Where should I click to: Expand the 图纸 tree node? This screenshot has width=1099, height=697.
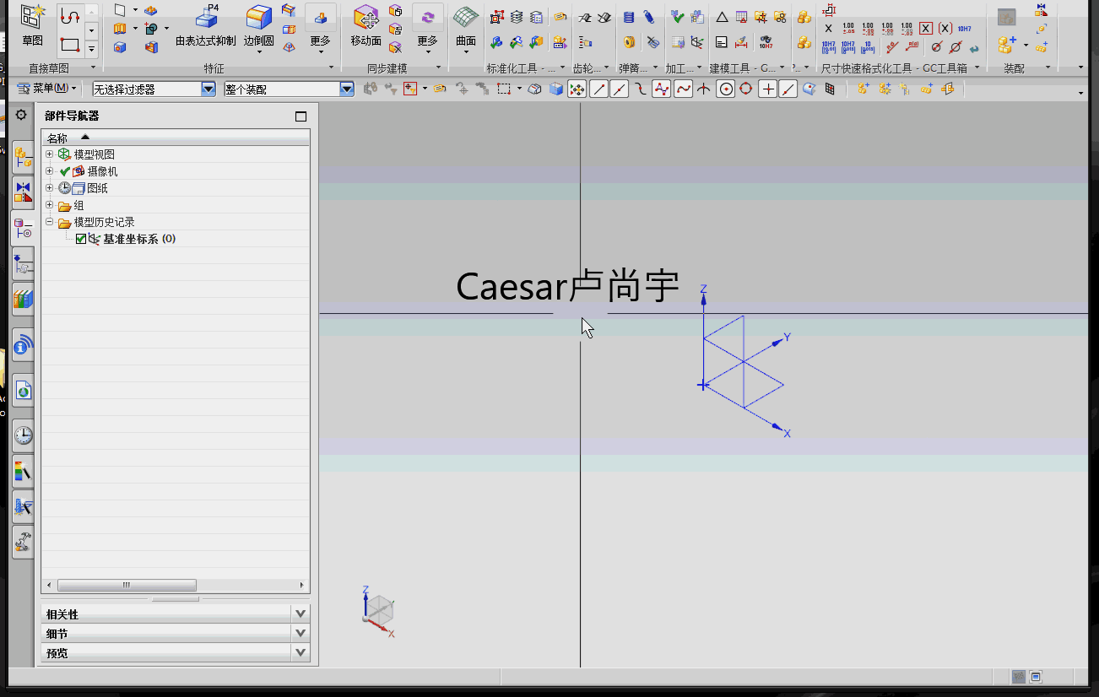click(x=49, y=188)
